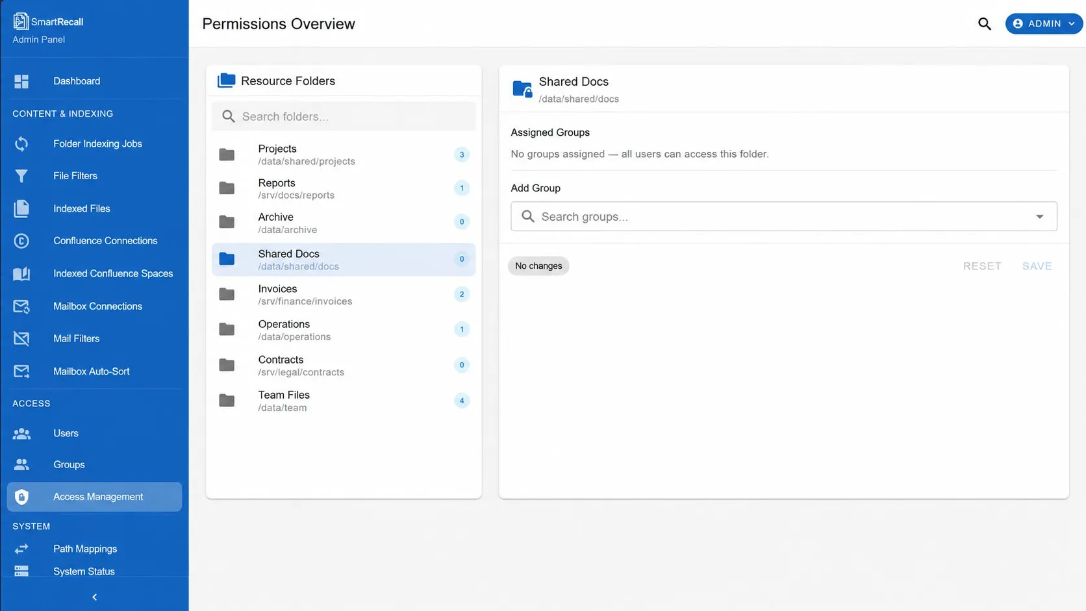Click the Projects group count badge 3
Screen dimensions: 1086x611
[462, 155]
